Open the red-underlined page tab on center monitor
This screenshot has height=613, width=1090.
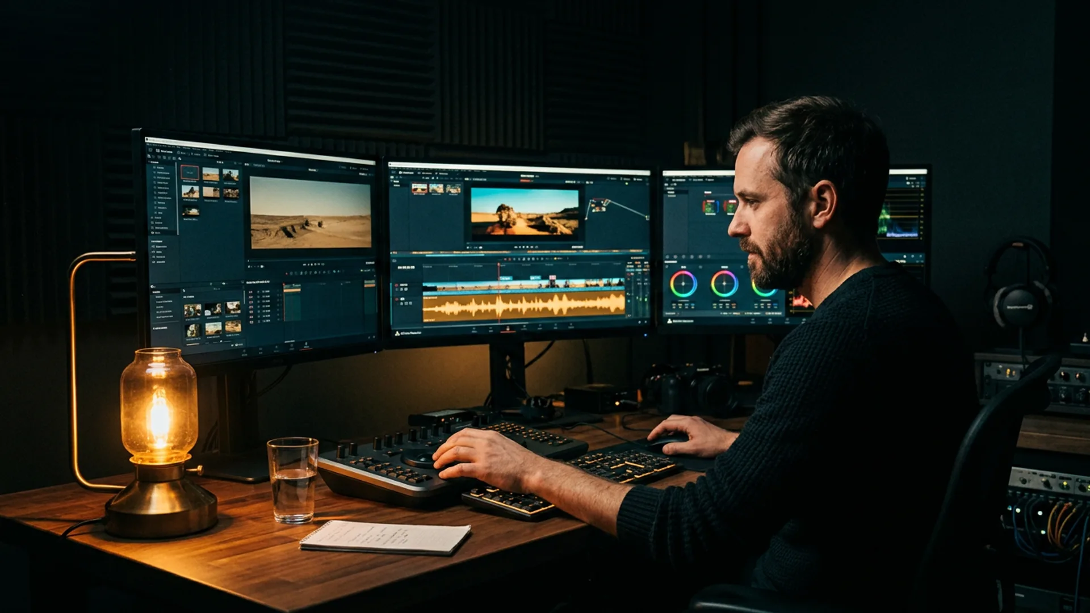(508, 329)
